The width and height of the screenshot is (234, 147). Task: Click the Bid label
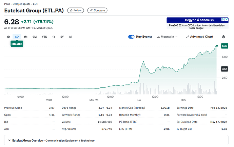pos(6,122)
